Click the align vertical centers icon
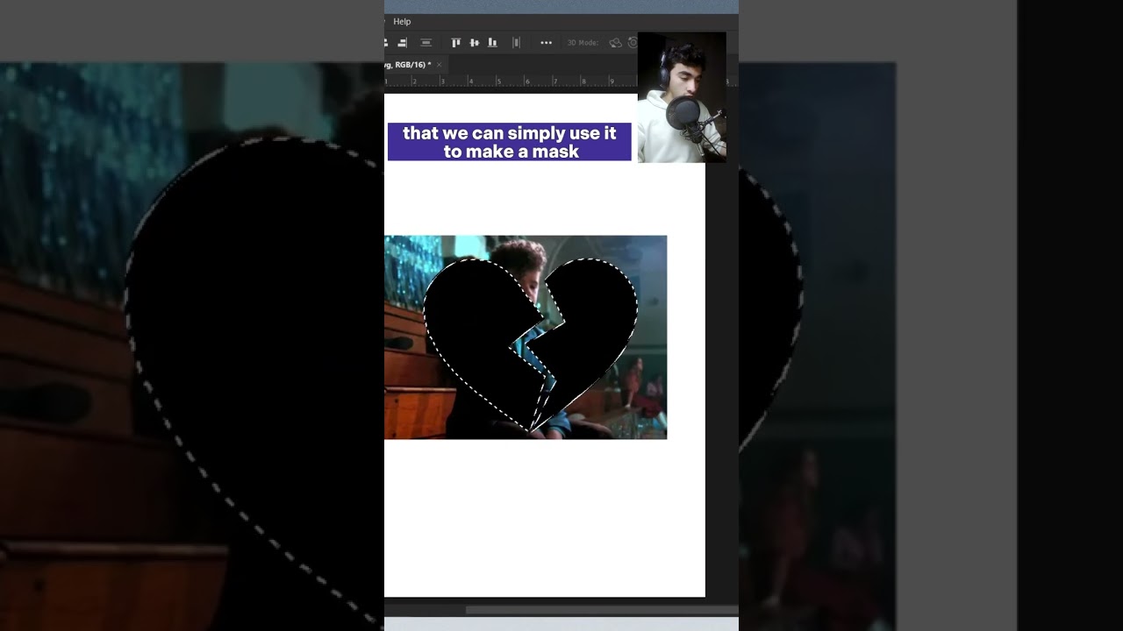1123x631 pixels. (x=475, y=43)
